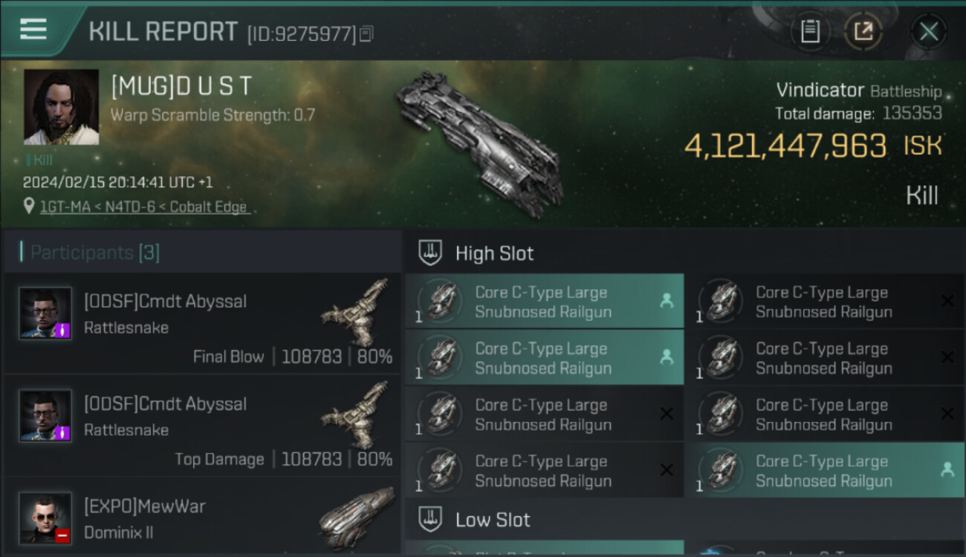Viewport: 966px width, 557px height.
Task: Copy the kill report ID
Action: point(366,33)
